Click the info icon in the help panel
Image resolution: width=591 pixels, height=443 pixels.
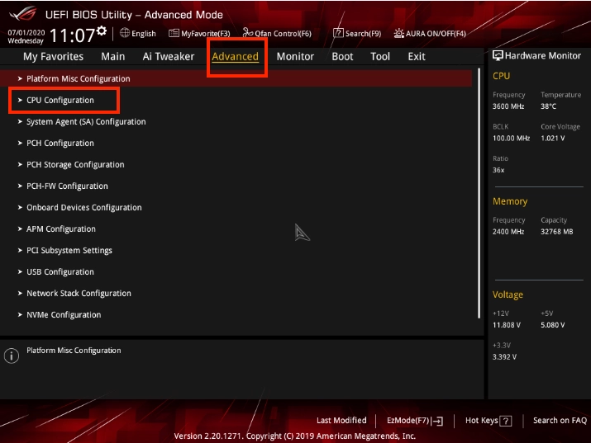12,356
